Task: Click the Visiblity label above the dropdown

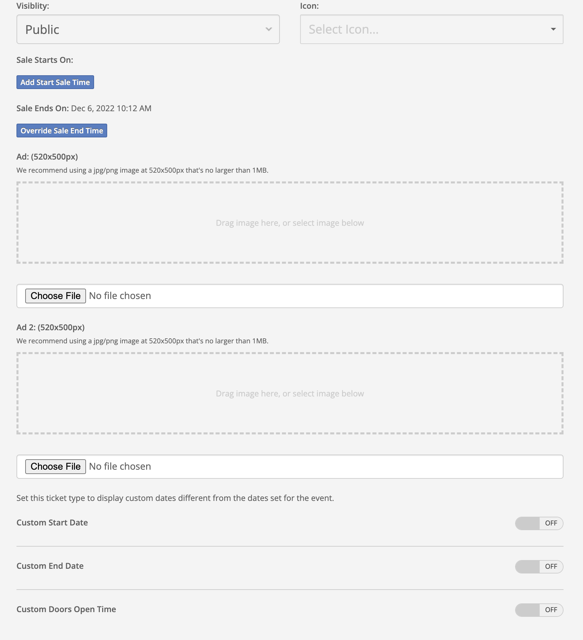Action: 33,6
